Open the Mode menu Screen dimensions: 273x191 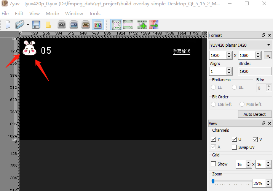click(52, 14)
